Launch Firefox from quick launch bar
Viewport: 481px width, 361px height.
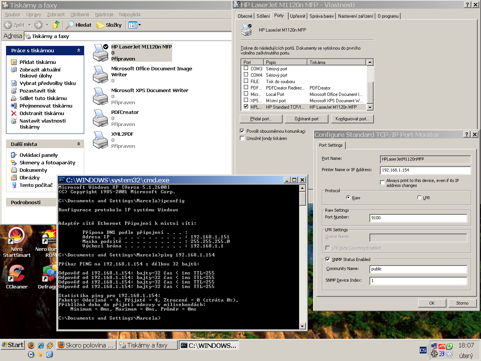click(31, 345)
